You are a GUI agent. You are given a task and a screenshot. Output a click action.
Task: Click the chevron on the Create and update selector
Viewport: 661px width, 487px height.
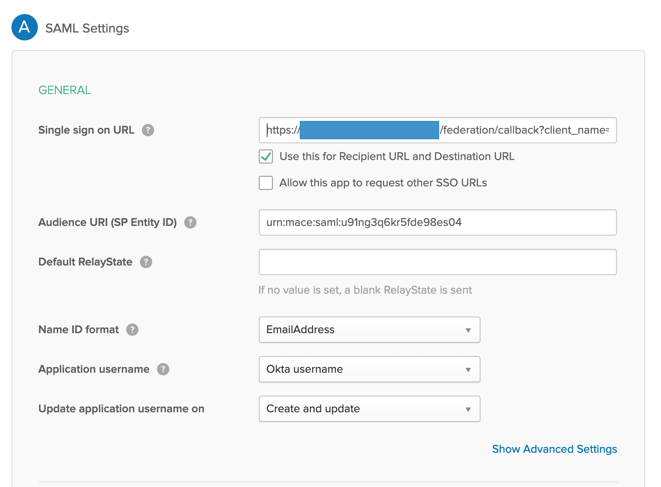point(468,409)
